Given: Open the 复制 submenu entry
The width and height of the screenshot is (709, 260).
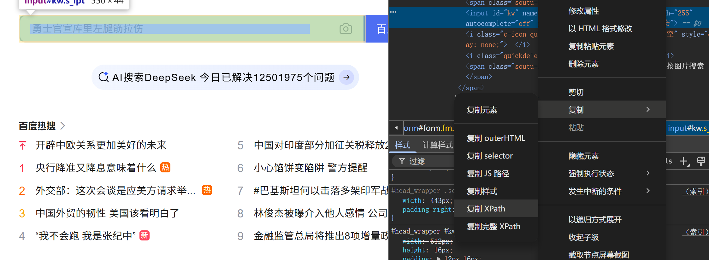Looking at the screenshot, I should [x=602, y=110].
